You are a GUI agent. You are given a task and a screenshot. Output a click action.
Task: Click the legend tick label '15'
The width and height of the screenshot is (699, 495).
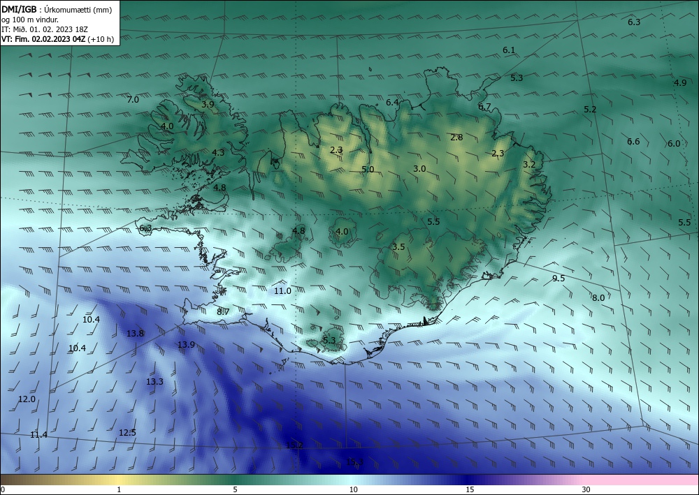[470, 489]
